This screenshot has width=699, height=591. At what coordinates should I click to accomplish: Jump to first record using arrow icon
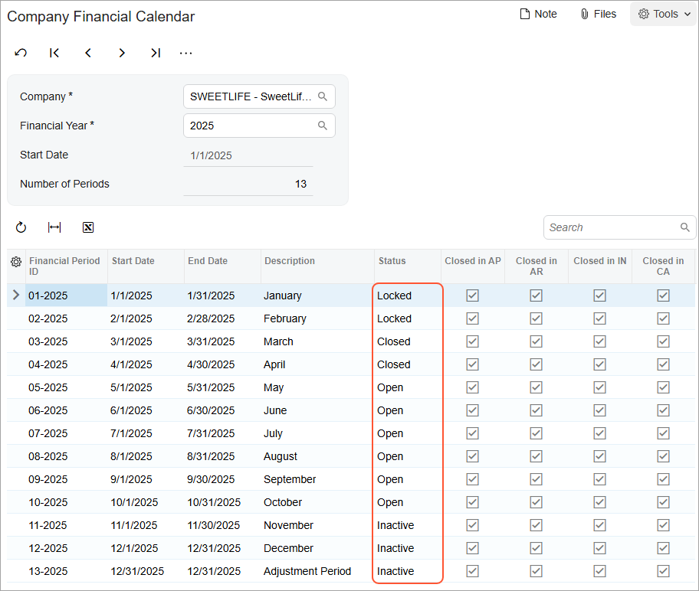click(54, 53)
